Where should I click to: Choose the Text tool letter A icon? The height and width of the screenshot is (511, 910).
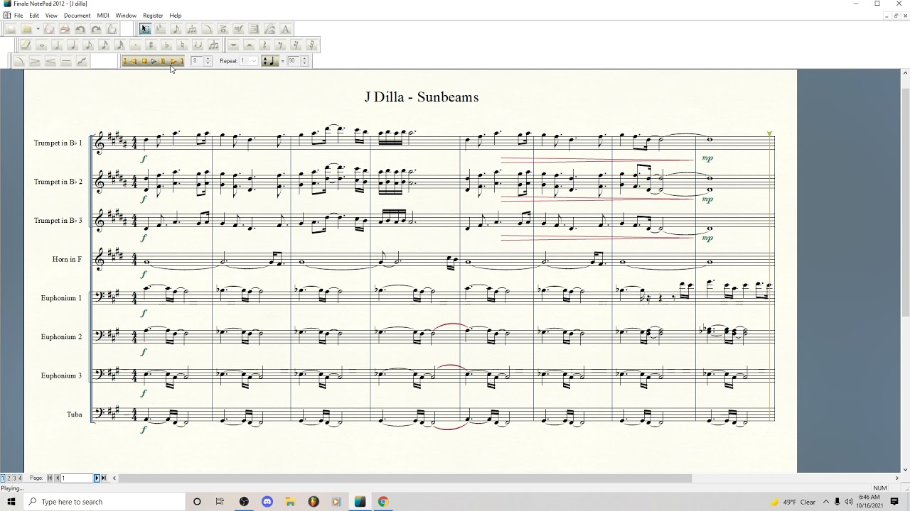click(285, 29)
